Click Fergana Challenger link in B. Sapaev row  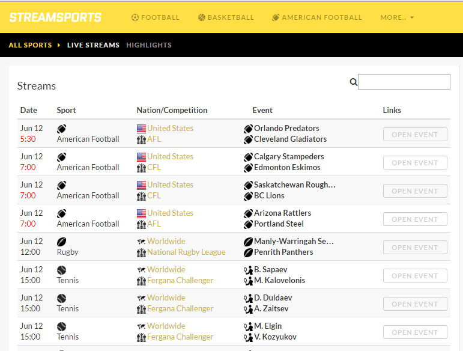tap(180, 281)
